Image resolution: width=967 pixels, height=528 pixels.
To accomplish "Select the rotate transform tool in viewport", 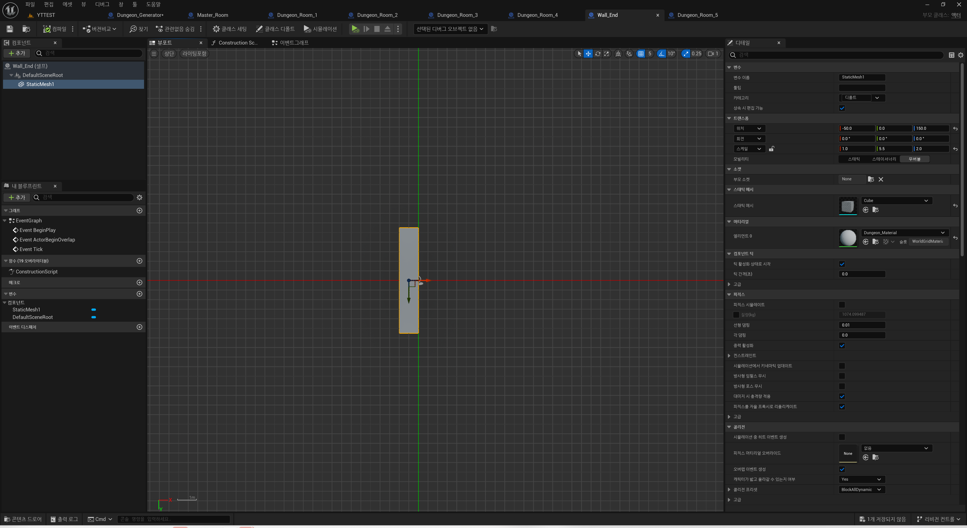I will [x=598, y=54].
